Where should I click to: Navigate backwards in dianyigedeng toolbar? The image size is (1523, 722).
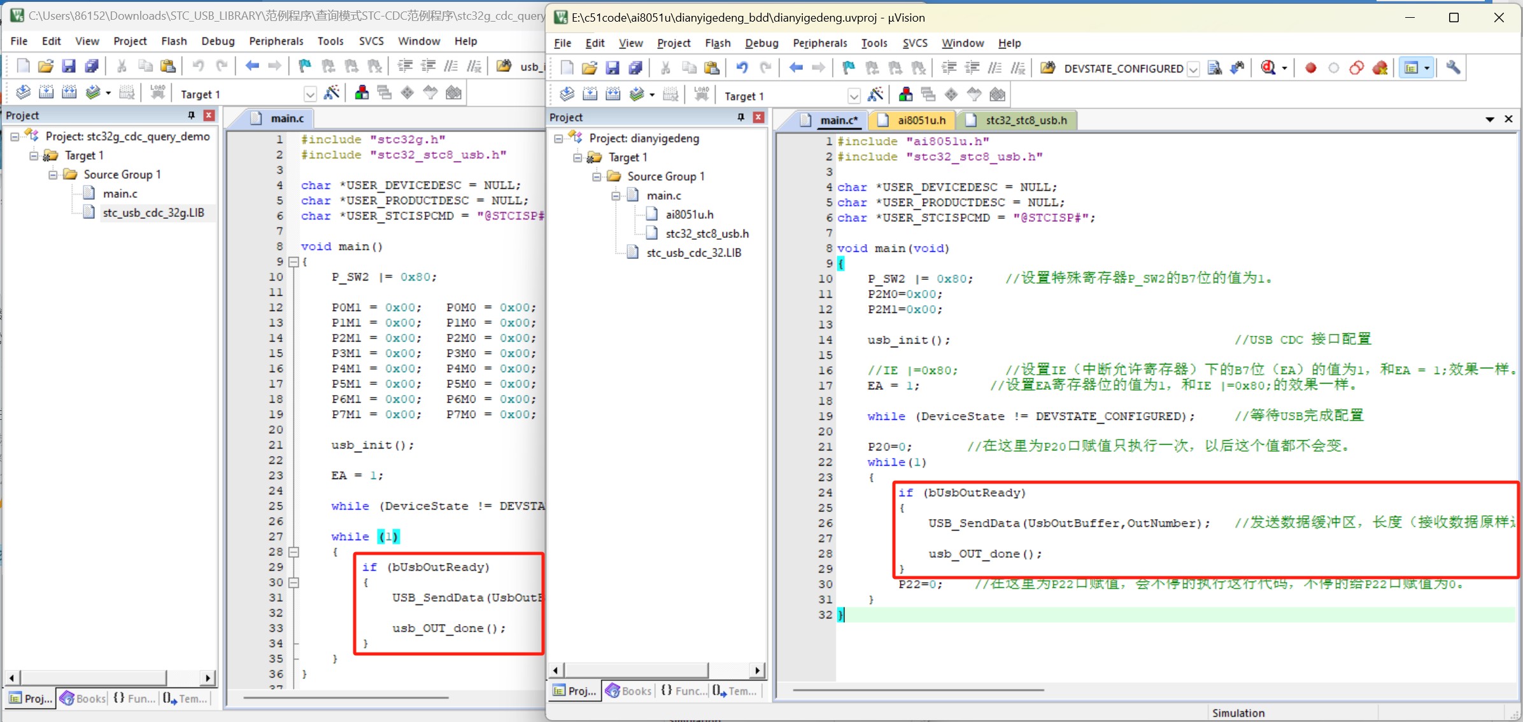pyautogui.click(x=796, y=68)
